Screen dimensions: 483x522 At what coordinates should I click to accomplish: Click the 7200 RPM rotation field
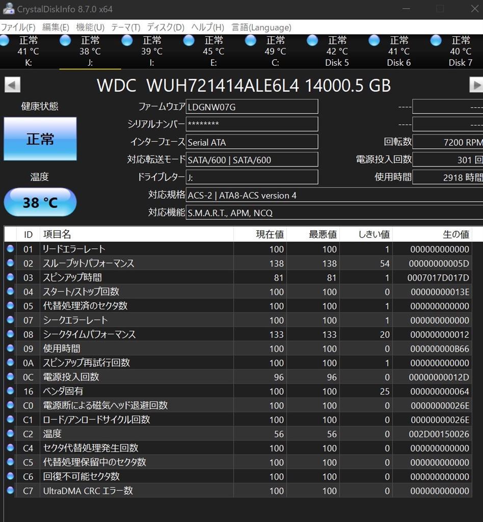[x=448, y=142]
